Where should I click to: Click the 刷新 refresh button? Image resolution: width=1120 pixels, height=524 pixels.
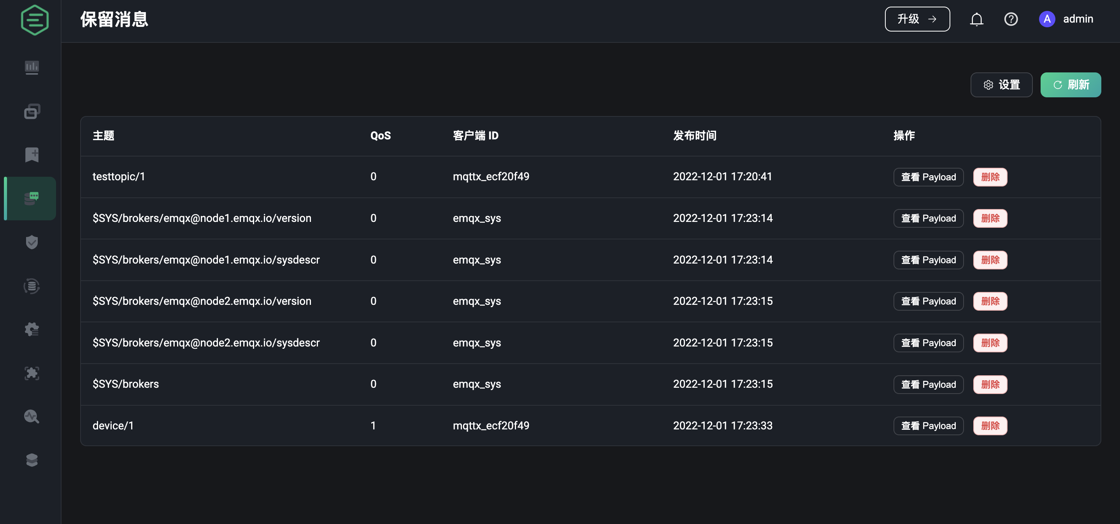[1071, 85]
